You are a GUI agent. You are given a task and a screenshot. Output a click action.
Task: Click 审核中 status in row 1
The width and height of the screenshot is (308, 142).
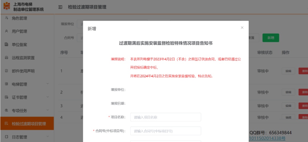pyautogui.click(x=263, y=71)
